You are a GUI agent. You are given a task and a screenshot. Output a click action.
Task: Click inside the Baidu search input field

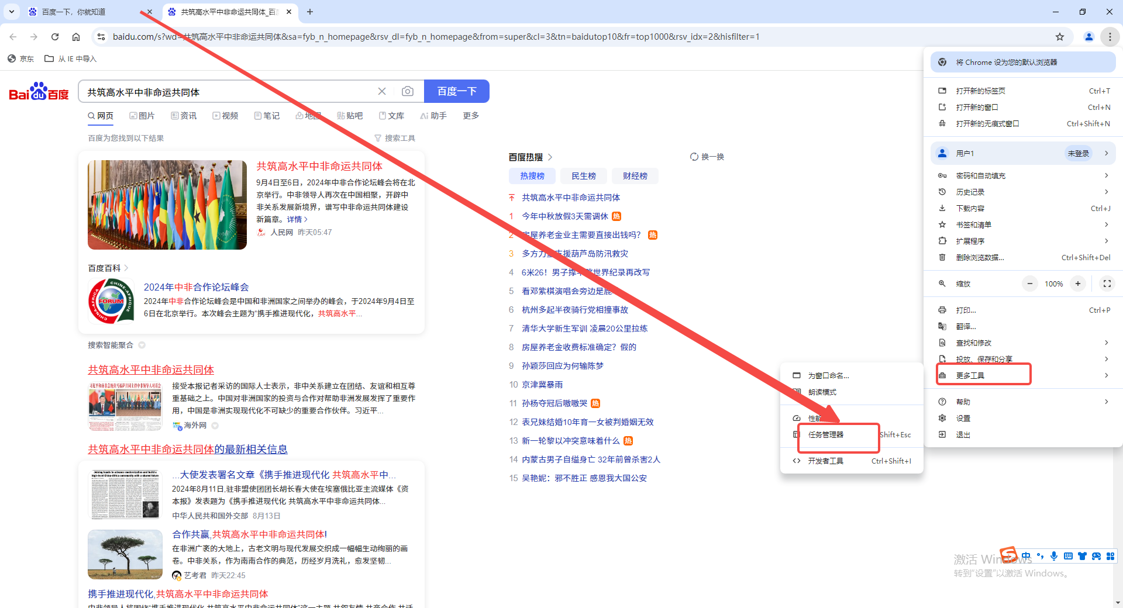228,92
